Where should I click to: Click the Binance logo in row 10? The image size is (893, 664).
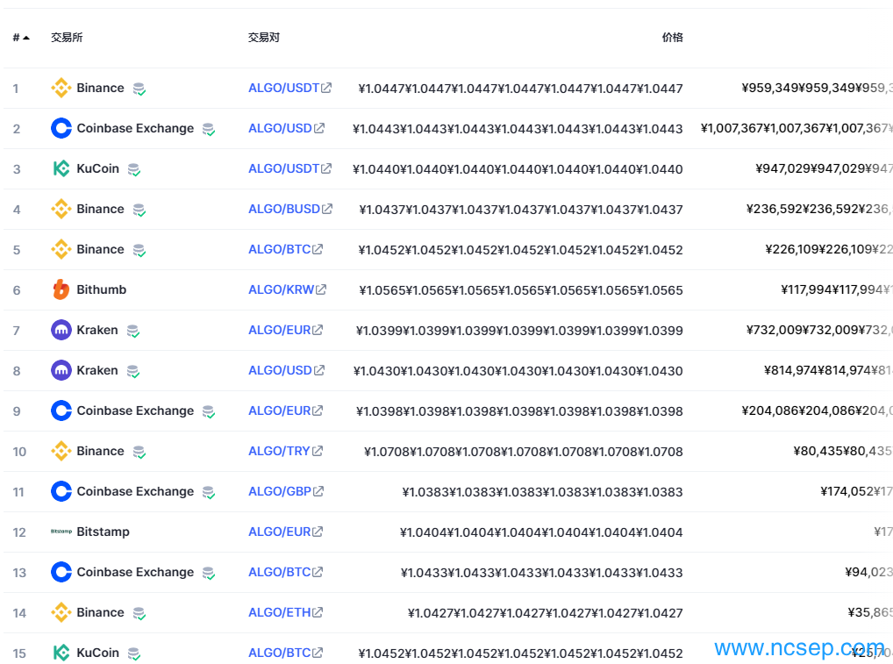coord(61,451)
